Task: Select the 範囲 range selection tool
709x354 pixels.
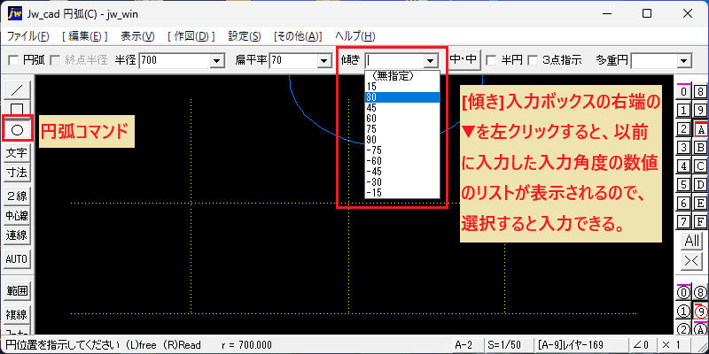Action: click(17, 291)
